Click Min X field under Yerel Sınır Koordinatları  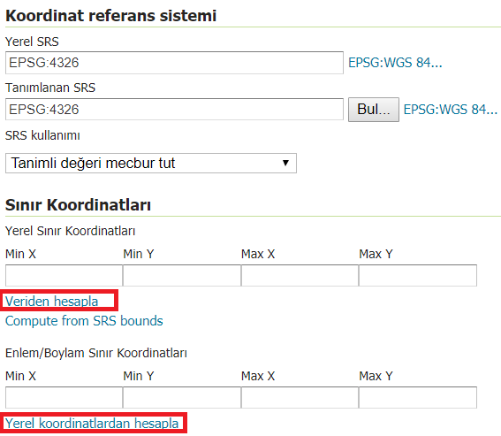[x=64, y=275]
